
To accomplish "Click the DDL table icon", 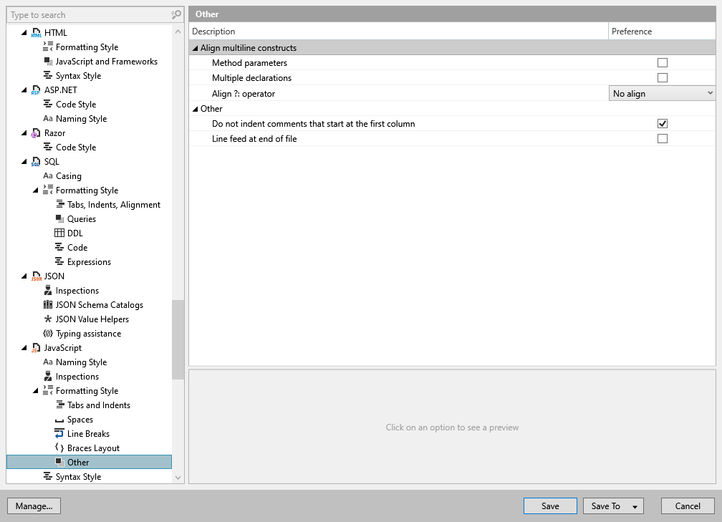I will point(59,233).
